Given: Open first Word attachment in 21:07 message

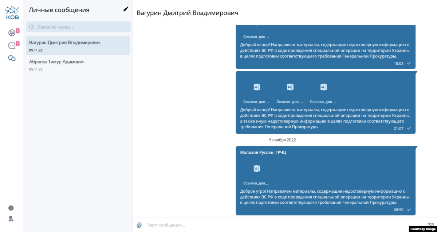Looking at the screenshot, I should pyautogui.click(x=257, y=87).
